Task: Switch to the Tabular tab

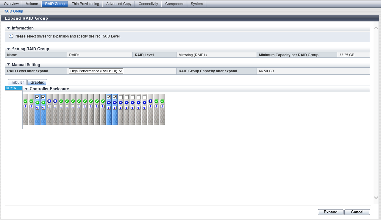Action: click(17, 82)
